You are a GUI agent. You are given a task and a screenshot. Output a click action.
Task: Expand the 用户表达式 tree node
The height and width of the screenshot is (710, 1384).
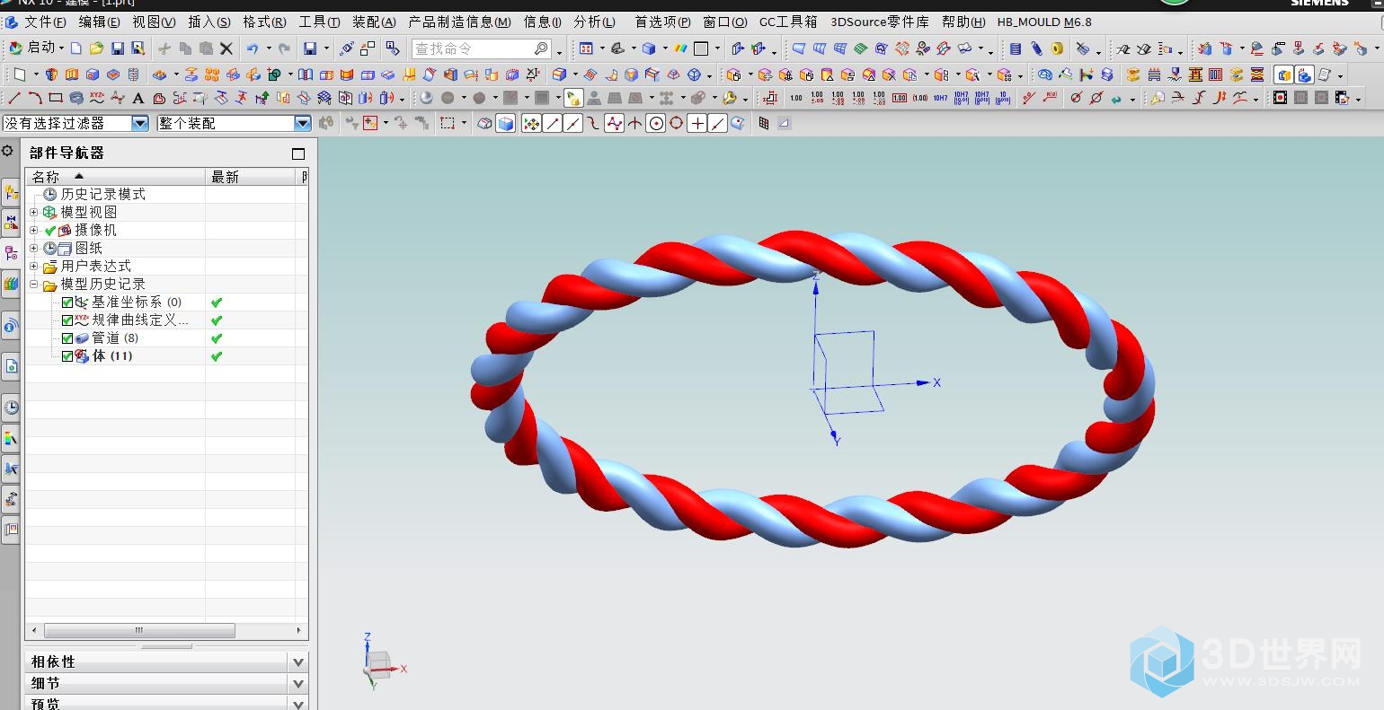[x=34, y=266]
